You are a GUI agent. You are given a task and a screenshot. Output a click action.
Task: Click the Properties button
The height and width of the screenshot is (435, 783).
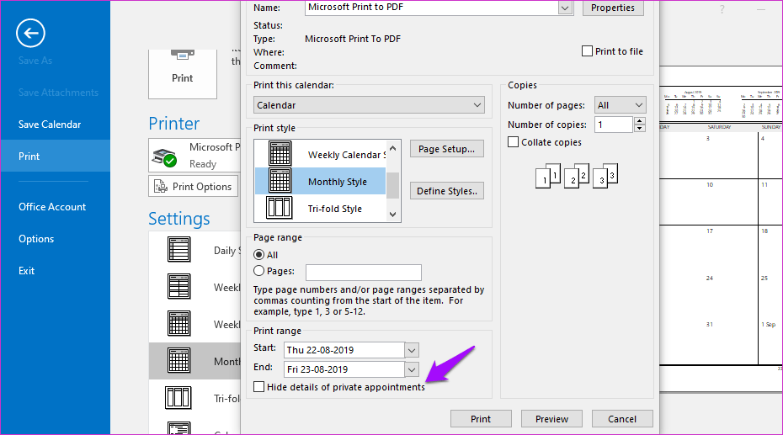(x=613, y=8)
